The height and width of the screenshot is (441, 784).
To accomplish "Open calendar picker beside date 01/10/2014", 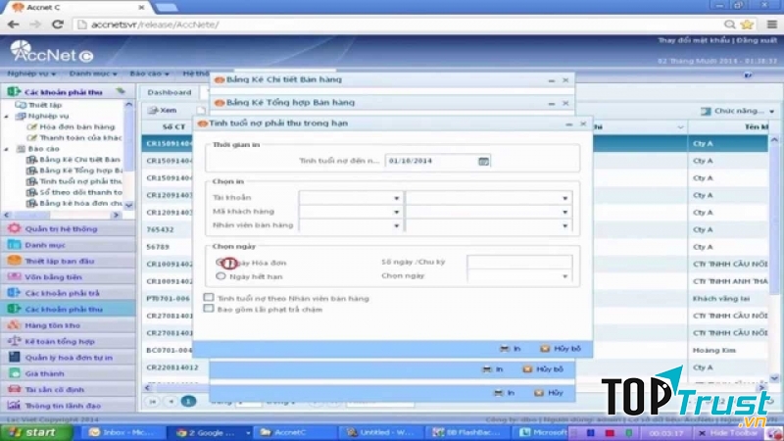I will (x=483, y=161).
